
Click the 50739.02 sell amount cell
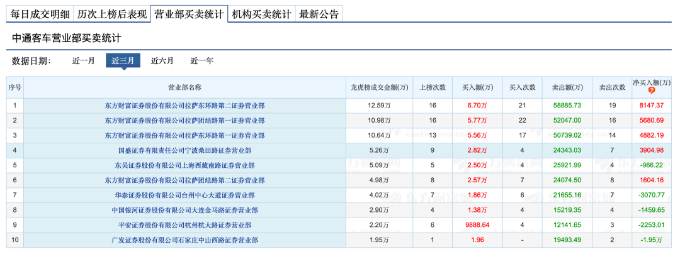(567, 135)
